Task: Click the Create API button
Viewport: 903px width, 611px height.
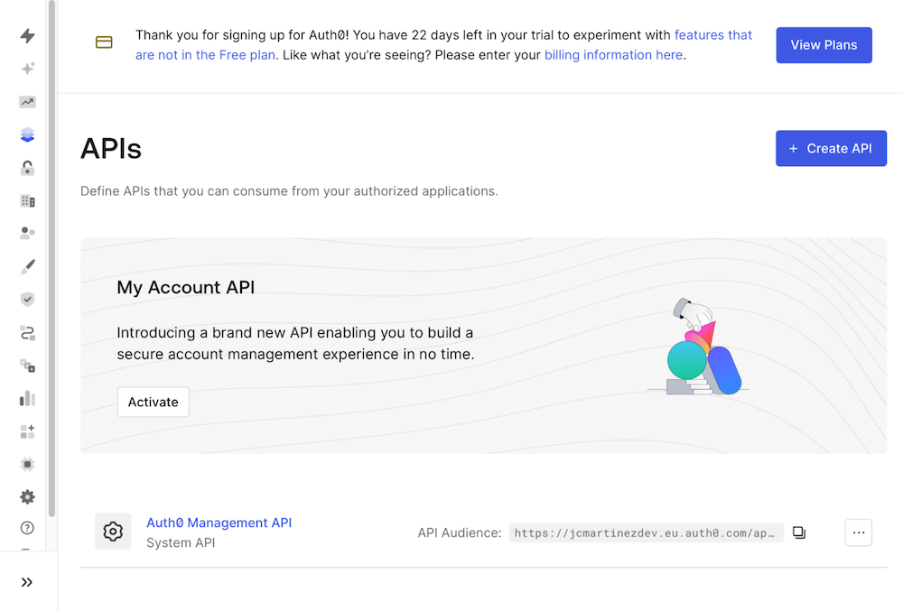Action: (831, 148)
